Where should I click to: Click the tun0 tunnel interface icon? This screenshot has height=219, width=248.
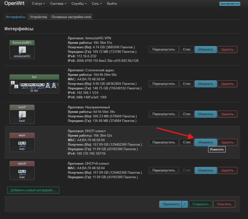click(22, 115)
